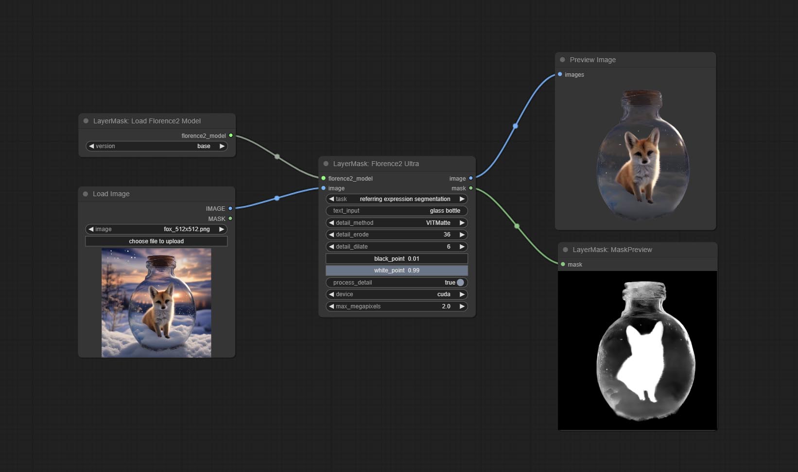
Task: Click the image input socket on Florence2 Ultra
Action: tap(324, 188)
